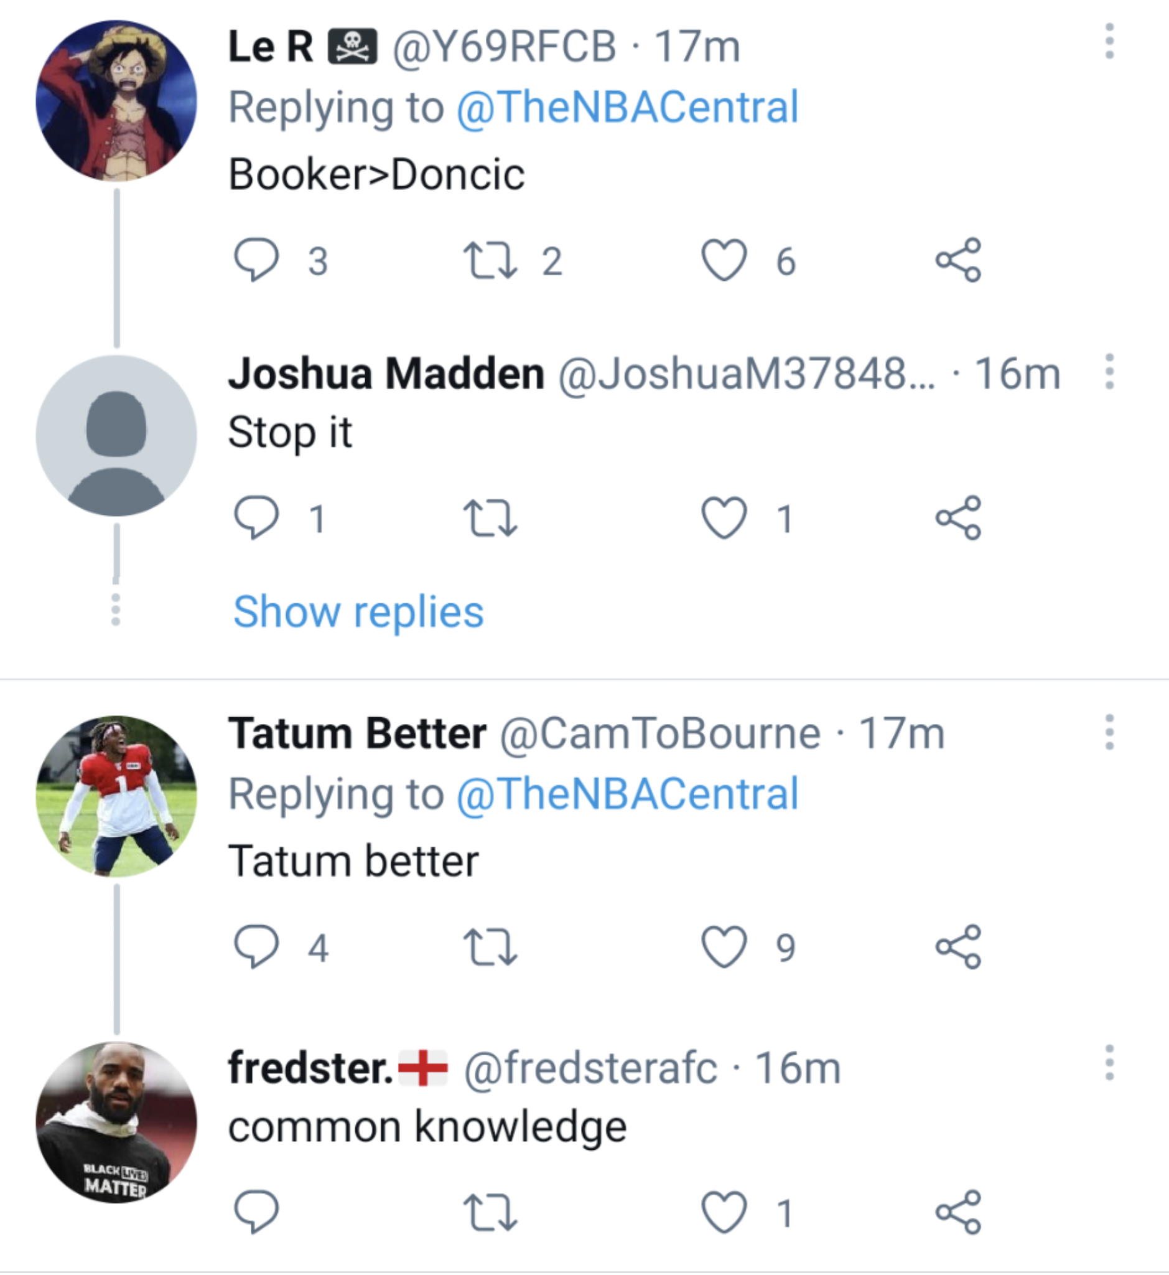Retweet Joshua Madden's reply

tap(490, 518)
